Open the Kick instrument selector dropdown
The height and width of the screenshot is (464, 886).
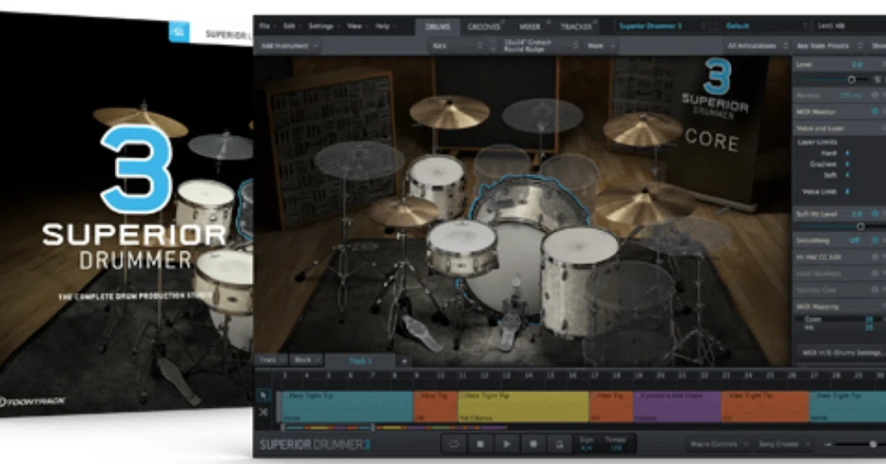pyautogui.click(x=455, y=46)
